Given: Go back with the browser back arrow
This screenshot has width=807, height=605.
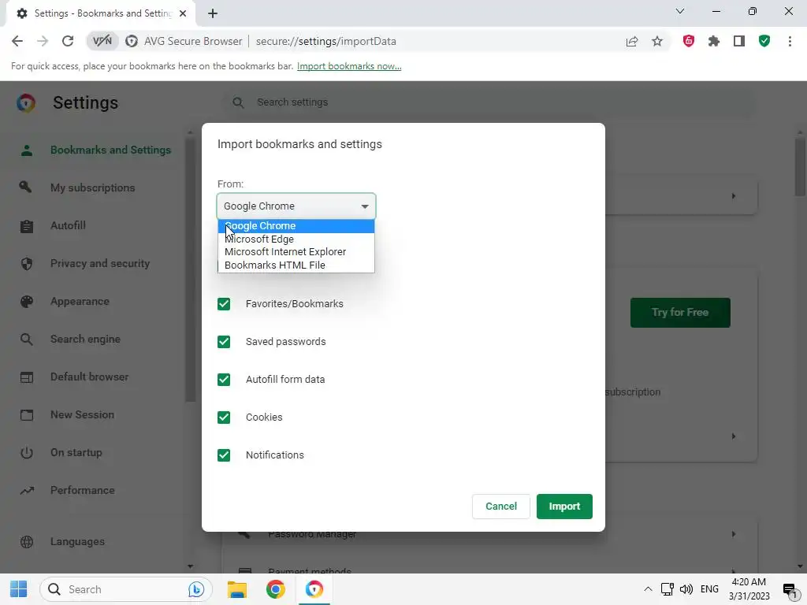Looking at the screenshot, I should click(17, 41).
